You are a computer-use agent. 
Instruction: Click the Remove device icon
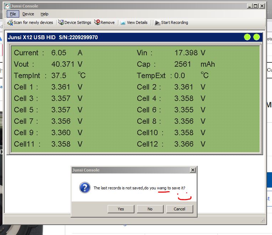point(97,22)
